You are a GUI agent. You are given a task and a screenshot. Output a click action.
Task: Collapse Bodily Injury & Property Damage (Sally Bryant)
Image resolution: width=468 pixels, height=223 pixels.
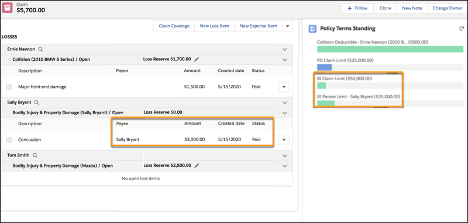(x=284, y=113)
